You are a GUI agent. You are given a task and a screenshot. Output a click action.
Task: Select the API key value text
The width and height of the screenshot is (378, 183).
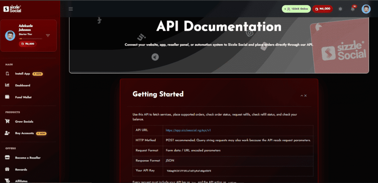(189, 171)
